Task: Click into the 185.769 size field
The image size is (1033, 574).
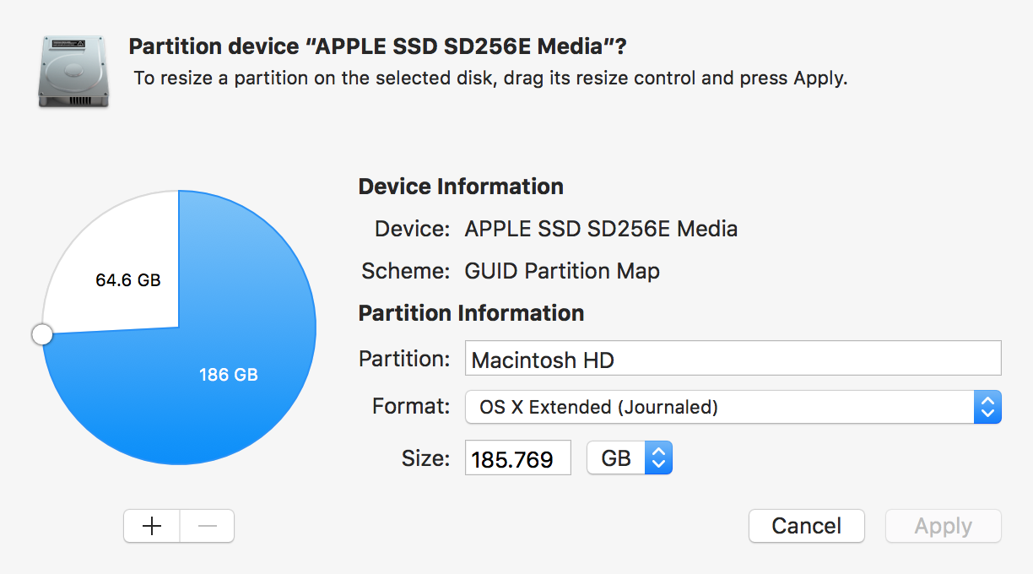Action: (x=517, y=458)
